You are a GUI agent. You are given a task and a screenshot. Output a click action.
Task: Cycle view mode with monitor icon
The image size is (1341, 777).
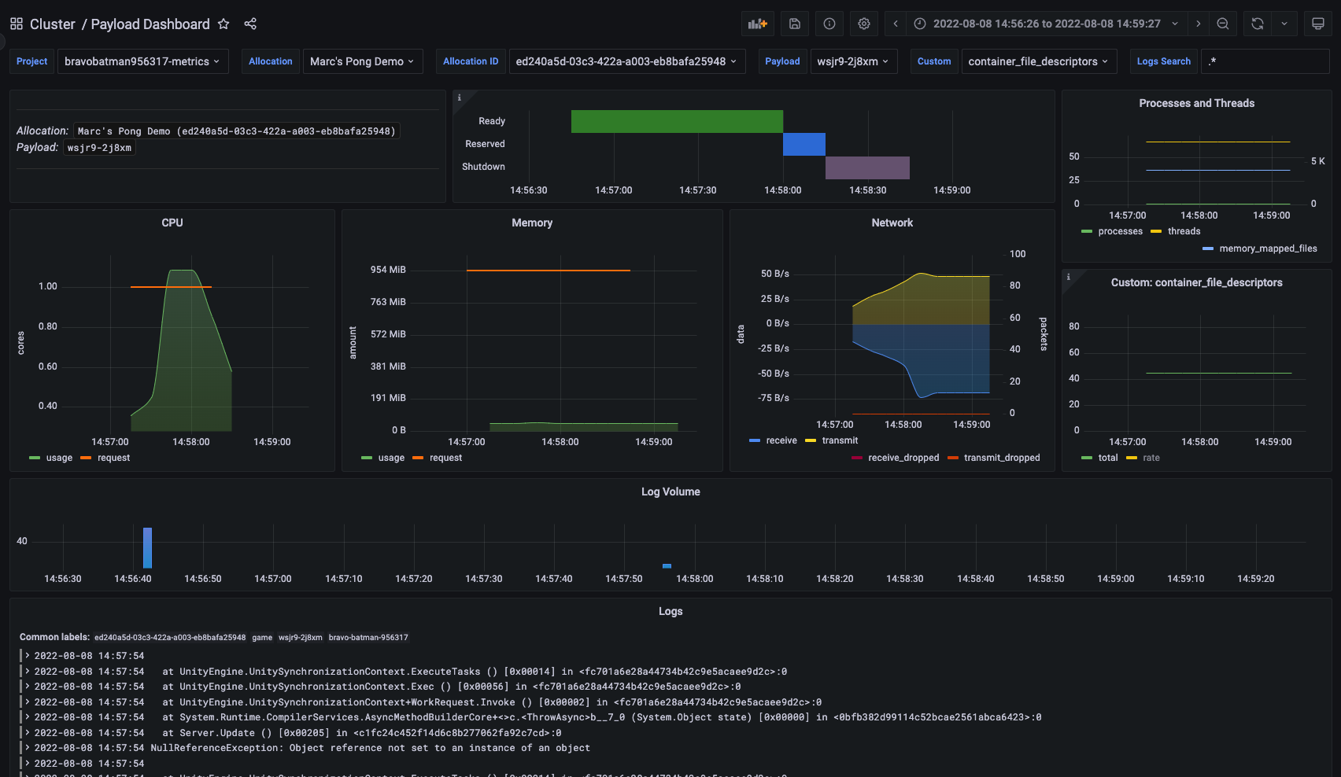(x=1318, y=24)
